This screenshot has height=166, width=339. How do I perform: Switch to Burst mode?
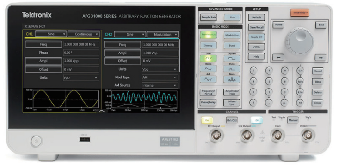click(232, 46)
